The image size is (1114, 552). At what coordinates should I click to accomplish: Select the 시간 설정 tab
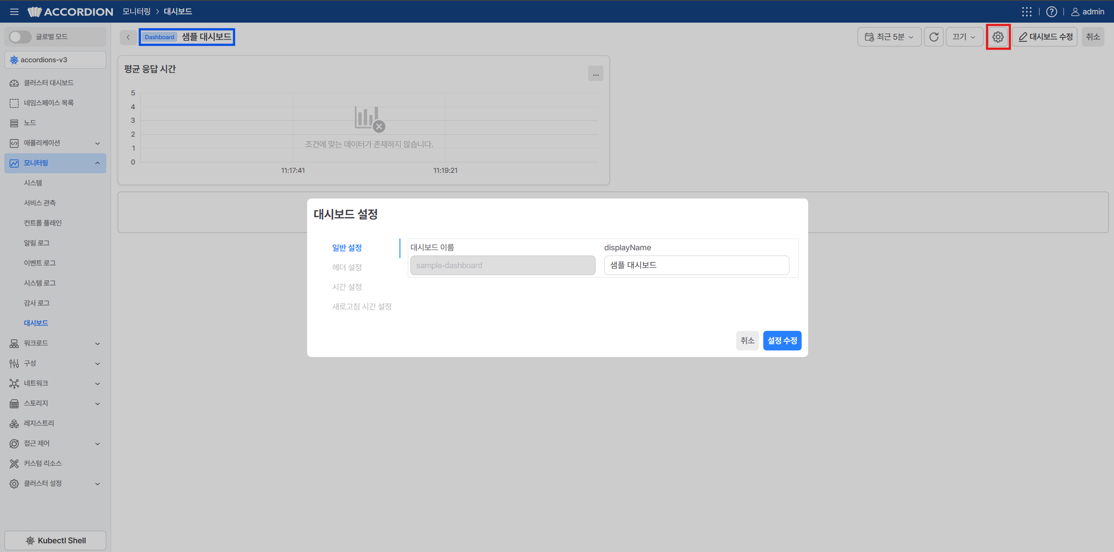click(347, 287)
